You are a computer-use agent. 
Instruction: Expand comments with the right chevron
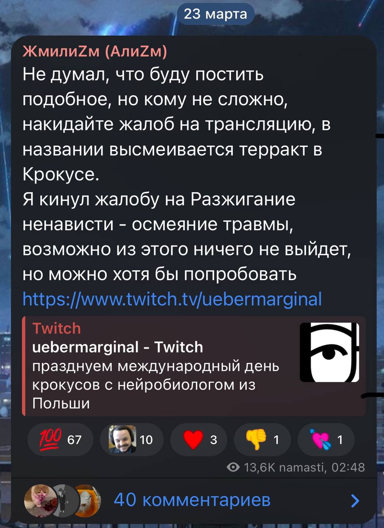point(354,501)
